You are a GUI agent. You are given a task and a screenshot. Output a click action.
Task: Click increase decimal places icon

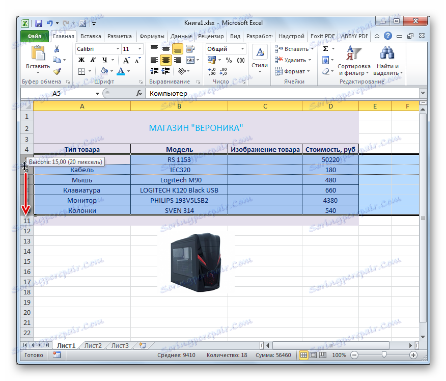click(212, 71)
